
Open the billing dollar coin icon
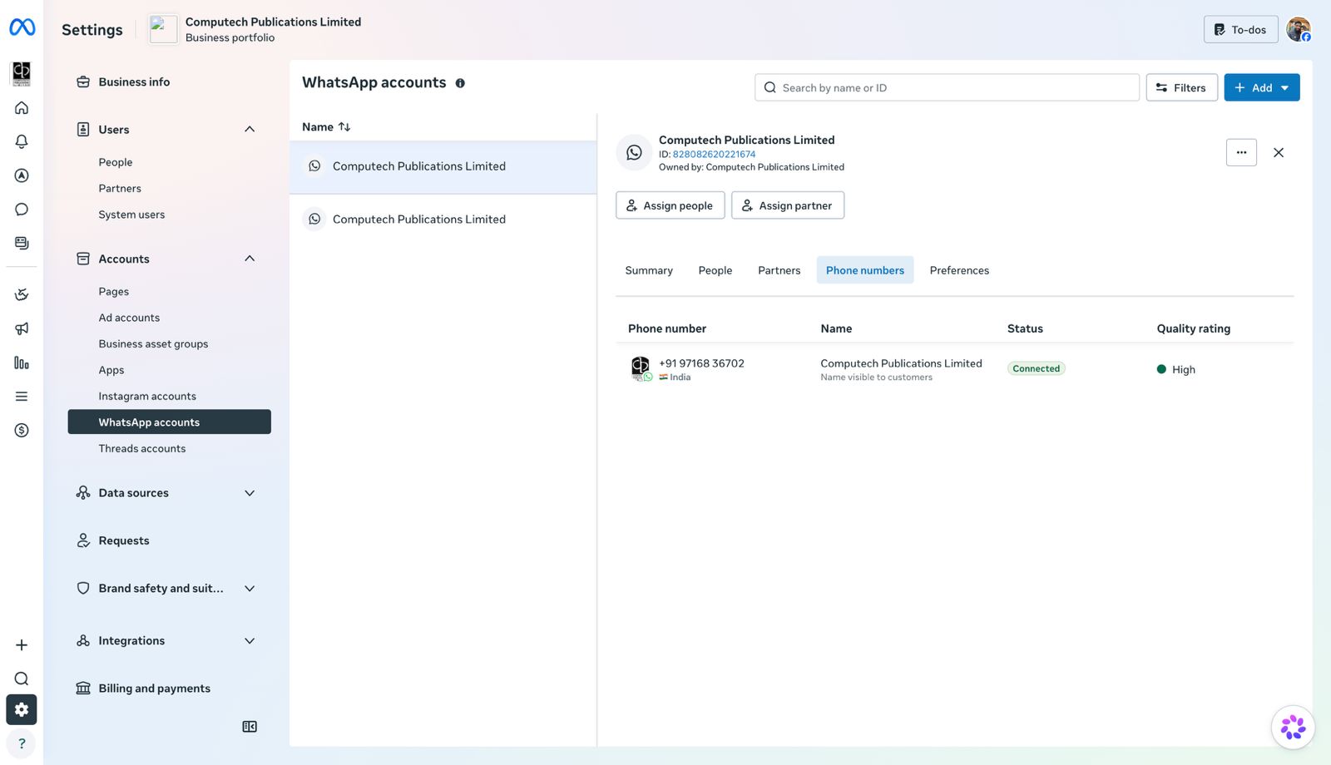[22, 430]
